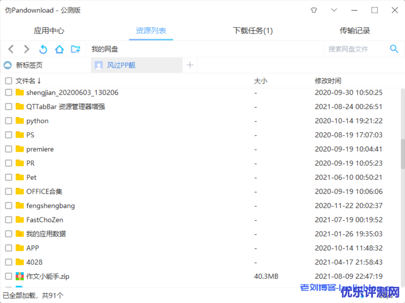The width and height of the screenshot is (405, 303).
Task: Click the OFFICE合集 folder icon
Action: 19,191
